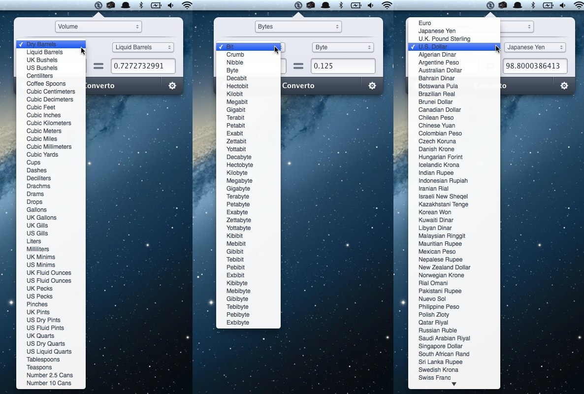The height and width of the screenshot is (394, 584).
Task: Select the checked Dry Barrels menu item
Action: coord(51,44)
